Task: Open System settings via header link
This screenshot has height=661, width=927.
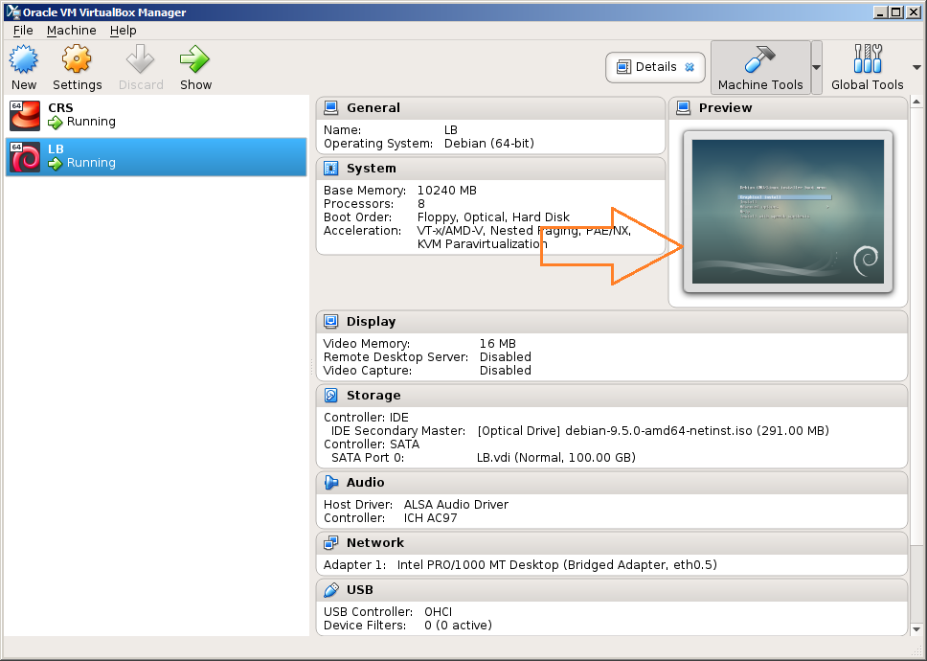Action: [372, 168]
